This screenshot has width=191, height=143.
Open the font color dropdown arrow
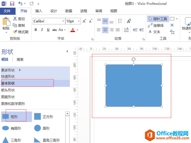[x=77, y=30]
